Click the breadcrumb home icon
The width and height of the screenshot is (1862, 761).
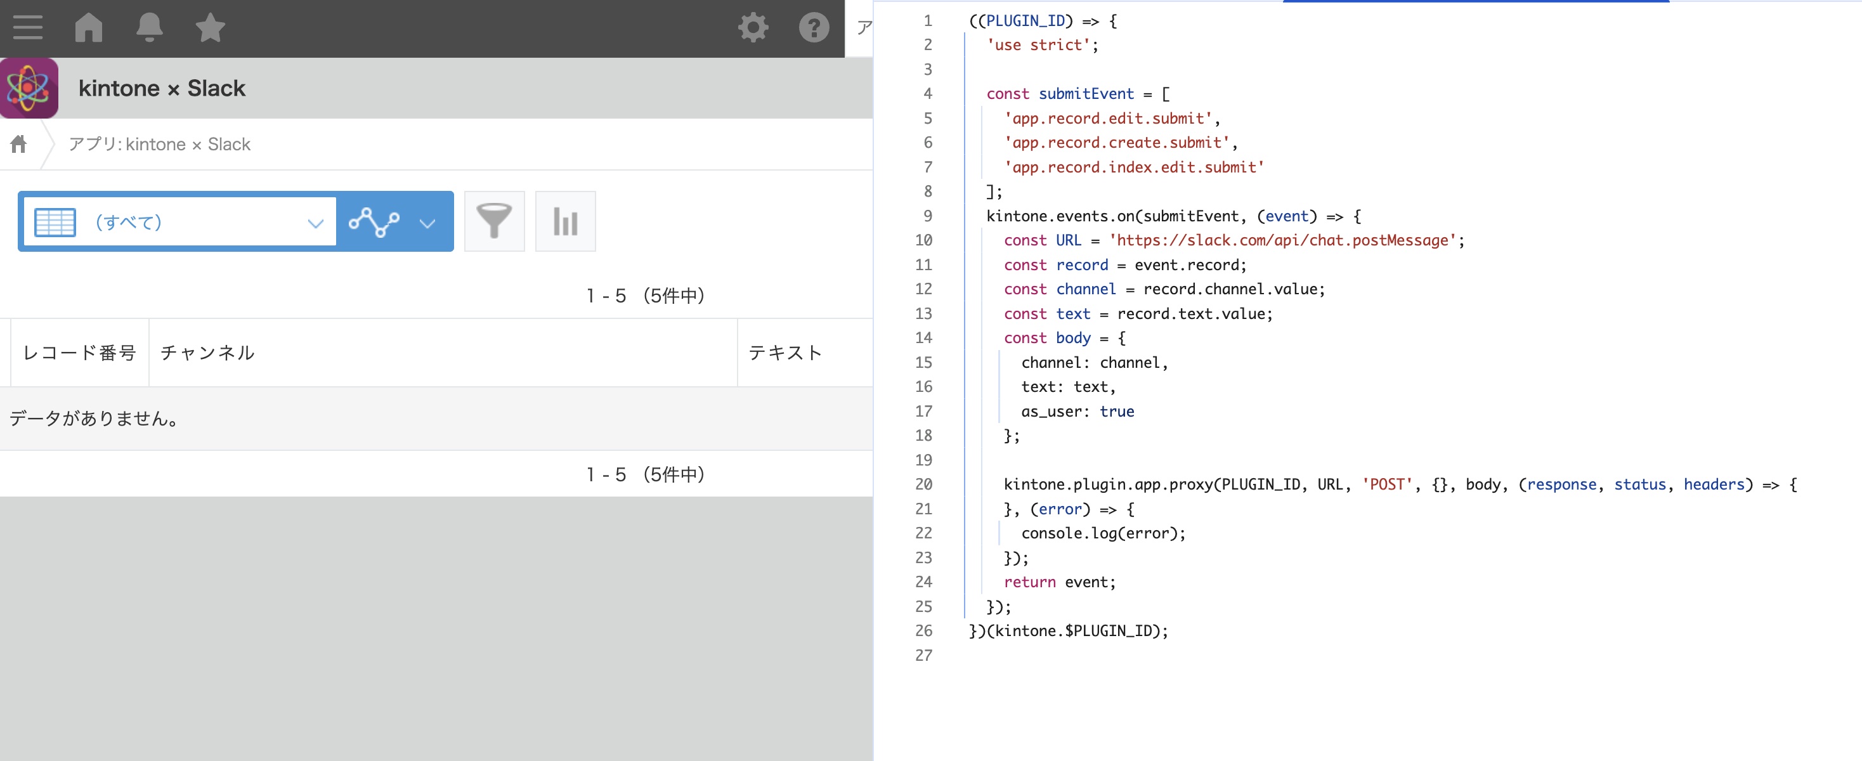coord(19,144)
